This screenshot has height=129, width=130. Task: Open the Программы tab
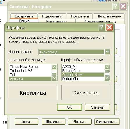[x=80, y=16]
